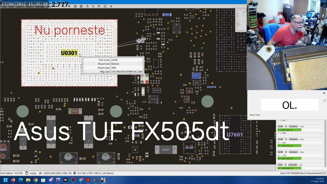Open Discord from the taskbar
Screen dimensions: 327x184
pyautogui.click(x=51, y=180)
